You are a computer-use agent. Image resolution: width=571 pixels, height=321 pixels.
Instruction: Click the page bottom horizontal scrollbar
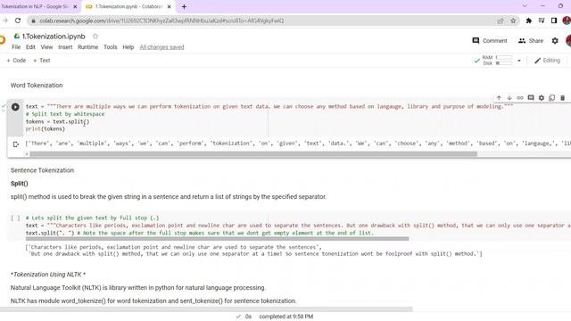[206, 309]
